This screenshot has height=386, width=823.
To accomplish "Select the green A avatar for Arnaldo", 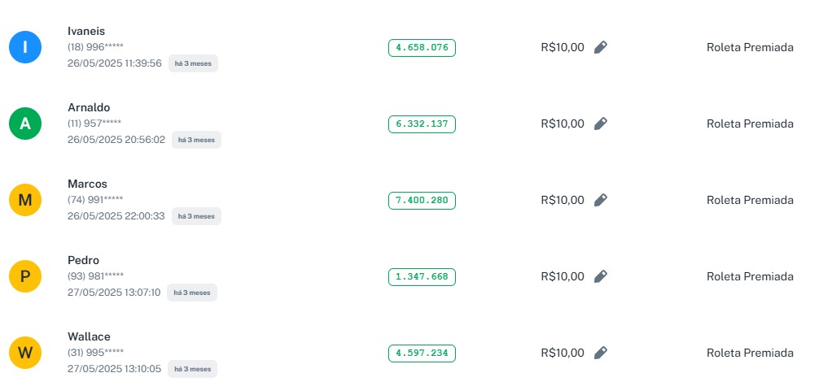I will tap(25, 124).
